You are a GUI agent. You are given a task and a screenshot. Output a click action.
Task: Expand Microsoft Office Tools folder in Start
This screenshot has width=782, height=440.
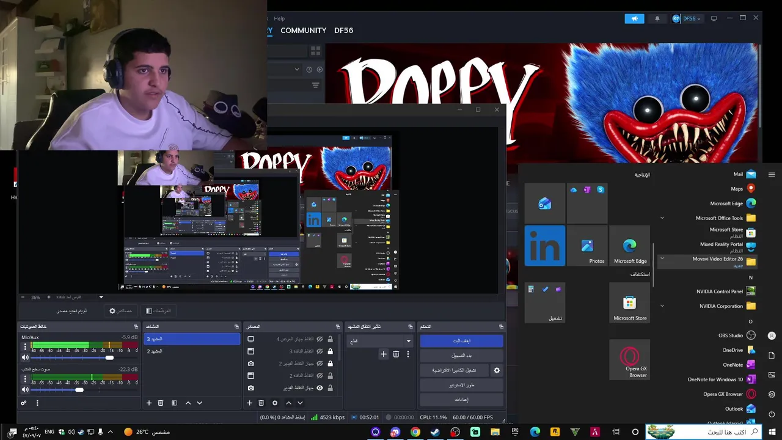(x=662, y=218)
